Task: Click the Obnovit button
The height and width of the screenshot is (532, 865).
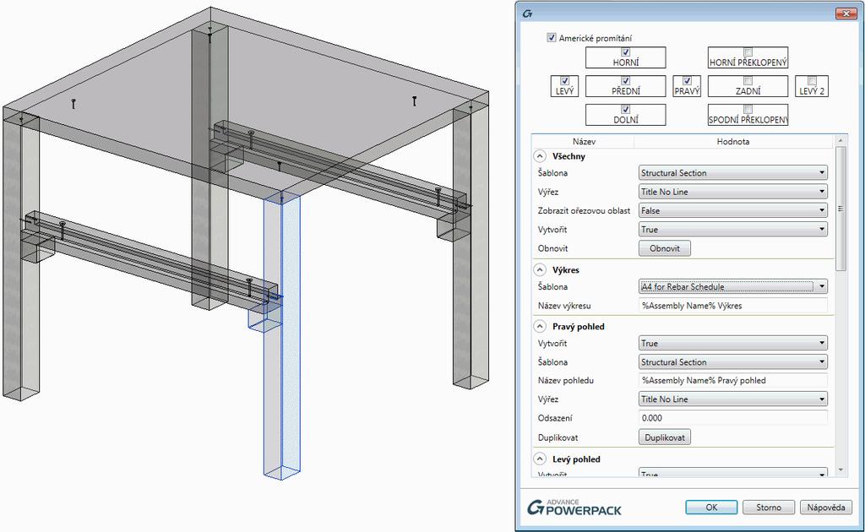Action: (665, 248)
